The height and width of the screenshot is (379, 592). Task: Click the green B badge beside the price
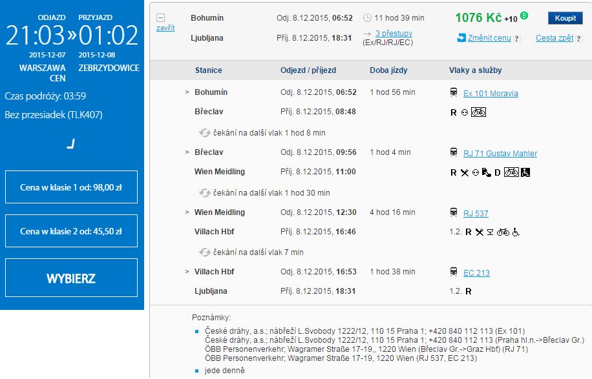(524, 15)
